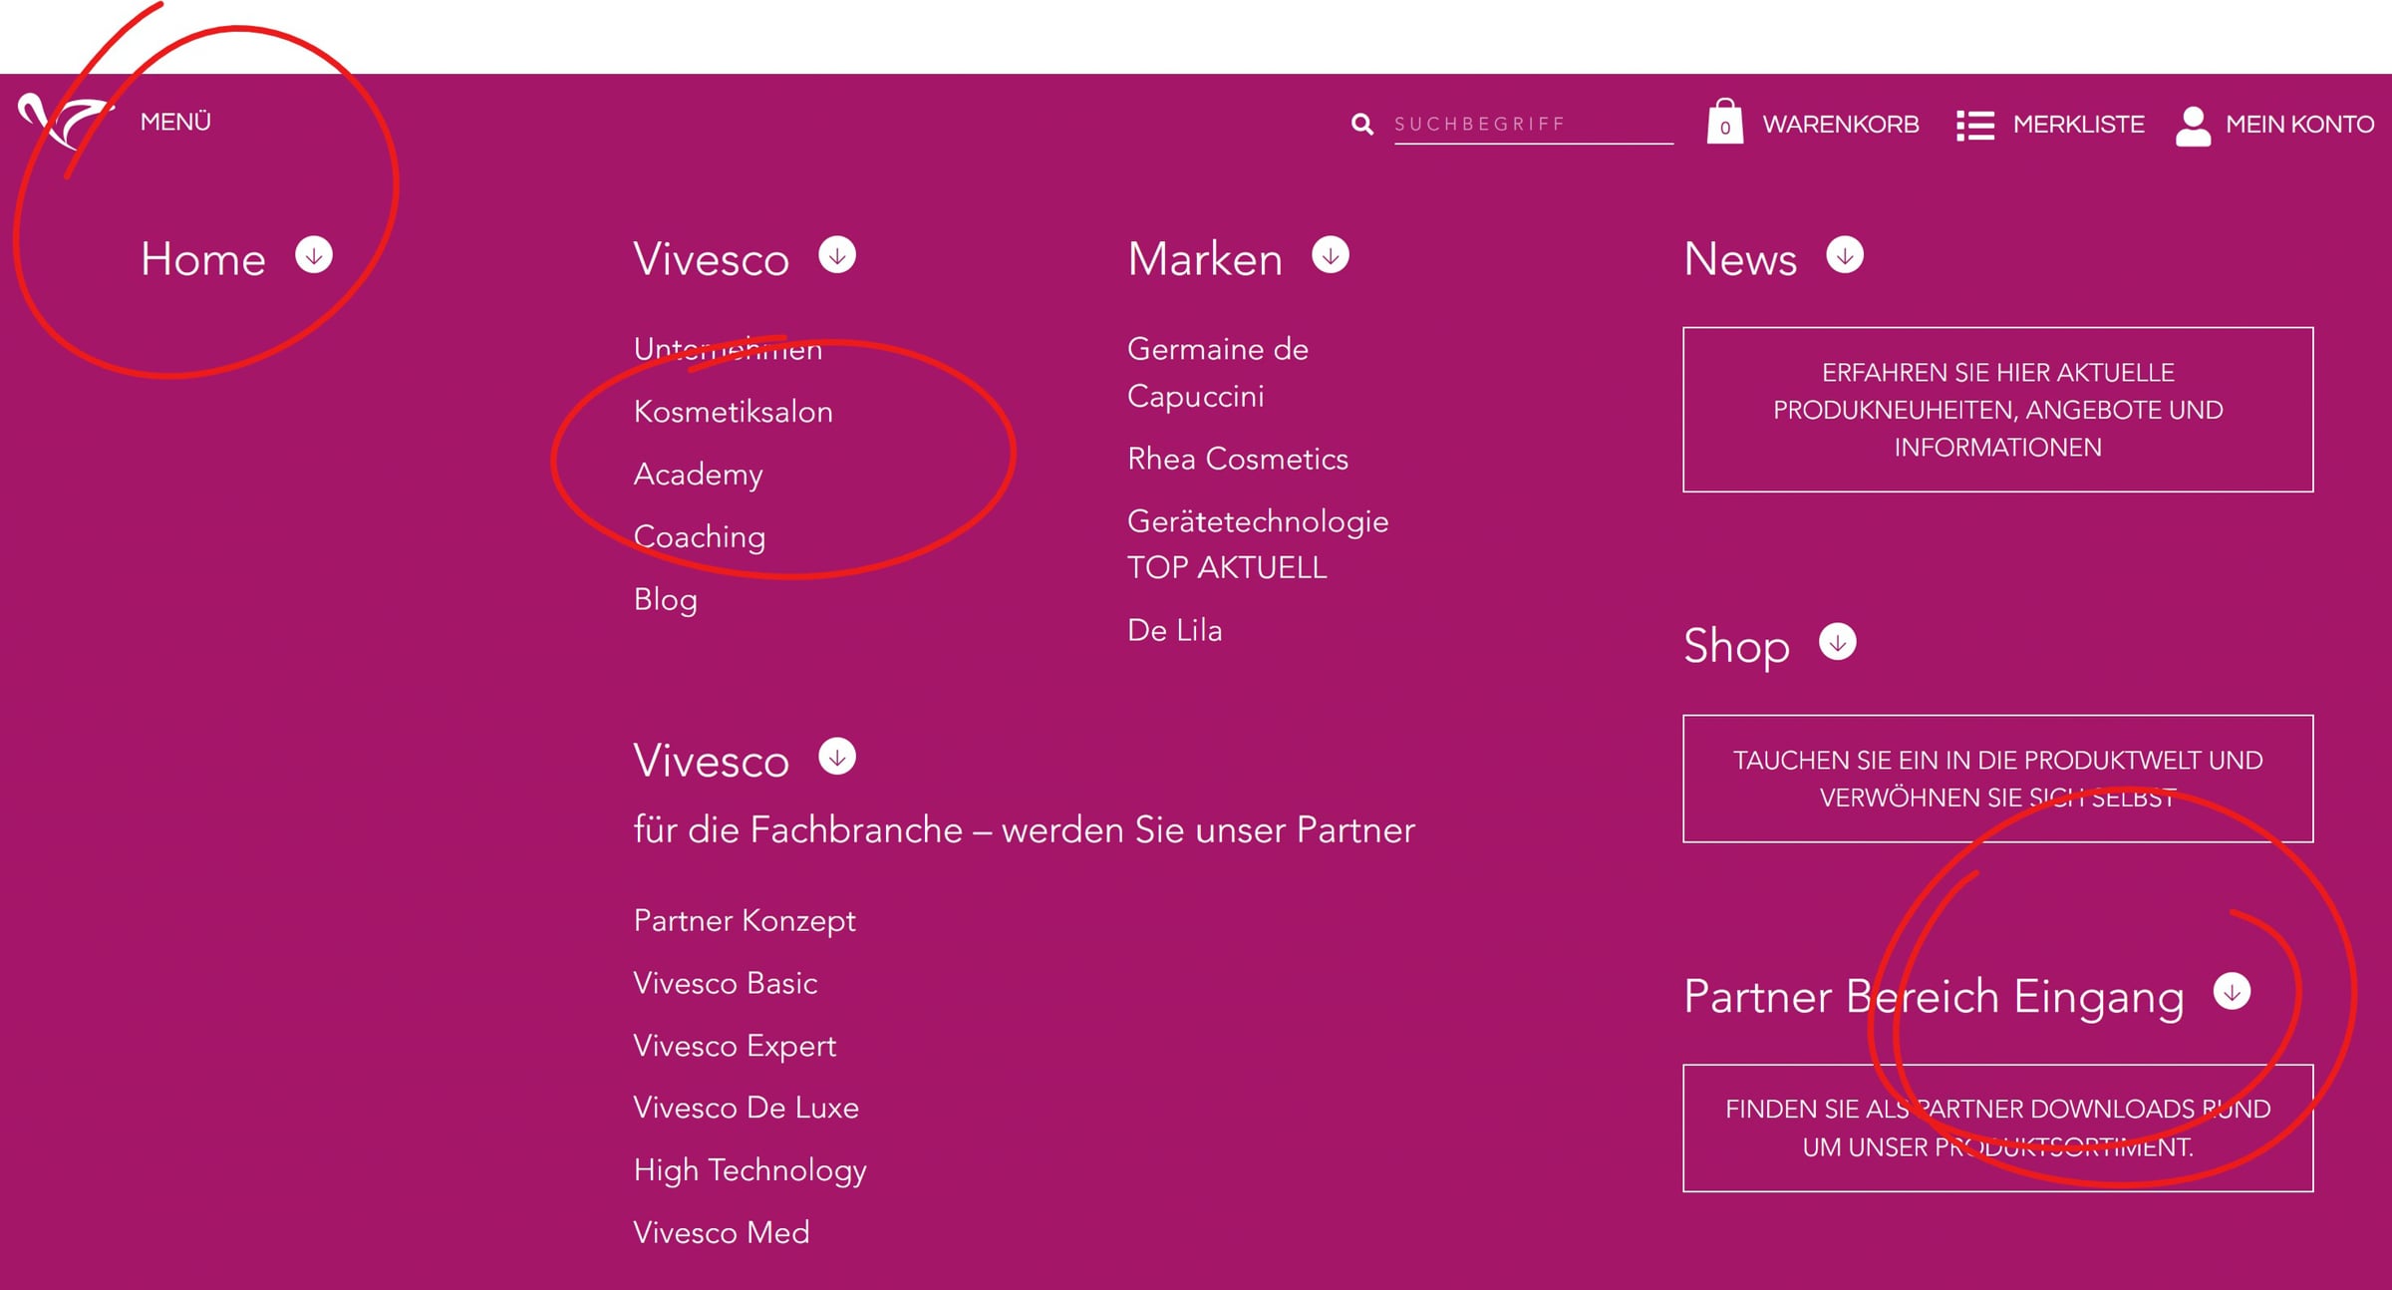The image size is (2392, 1290).
Task: Click the Merkliste list icon
Action: click(x=1974, y=125)
